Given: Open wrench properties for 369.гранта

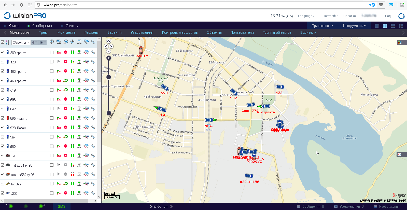Looking at the screenshot, I should [93, 52].
